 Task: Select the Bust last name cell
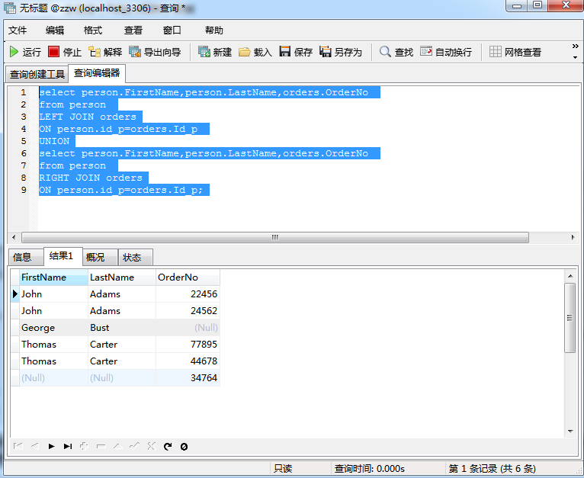click(122, 328)
